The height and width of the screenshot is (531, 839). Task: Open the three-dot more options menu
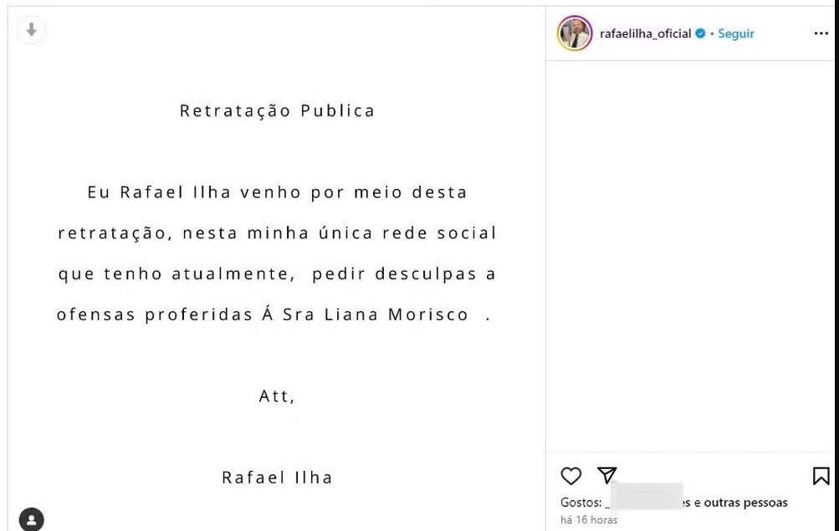(x=820, y=33)
